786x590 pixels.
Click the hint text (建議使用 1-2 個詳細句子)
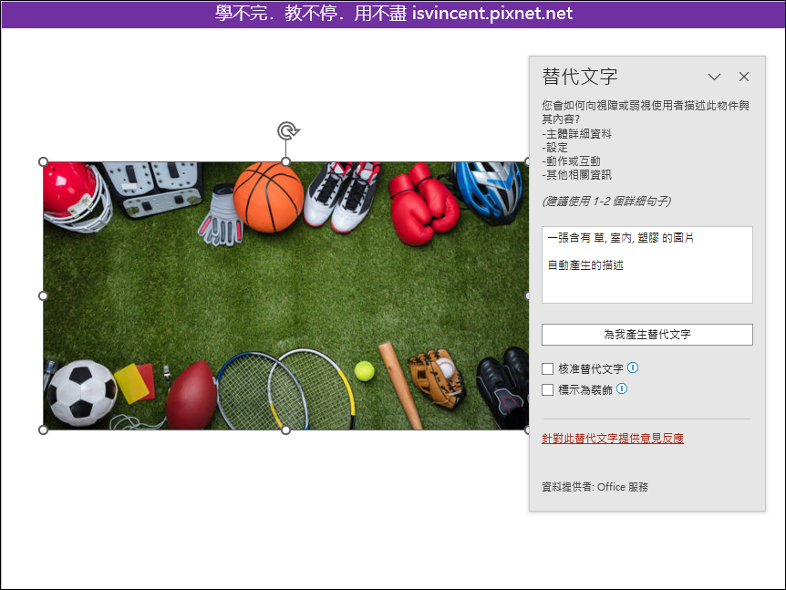point(606,202)
